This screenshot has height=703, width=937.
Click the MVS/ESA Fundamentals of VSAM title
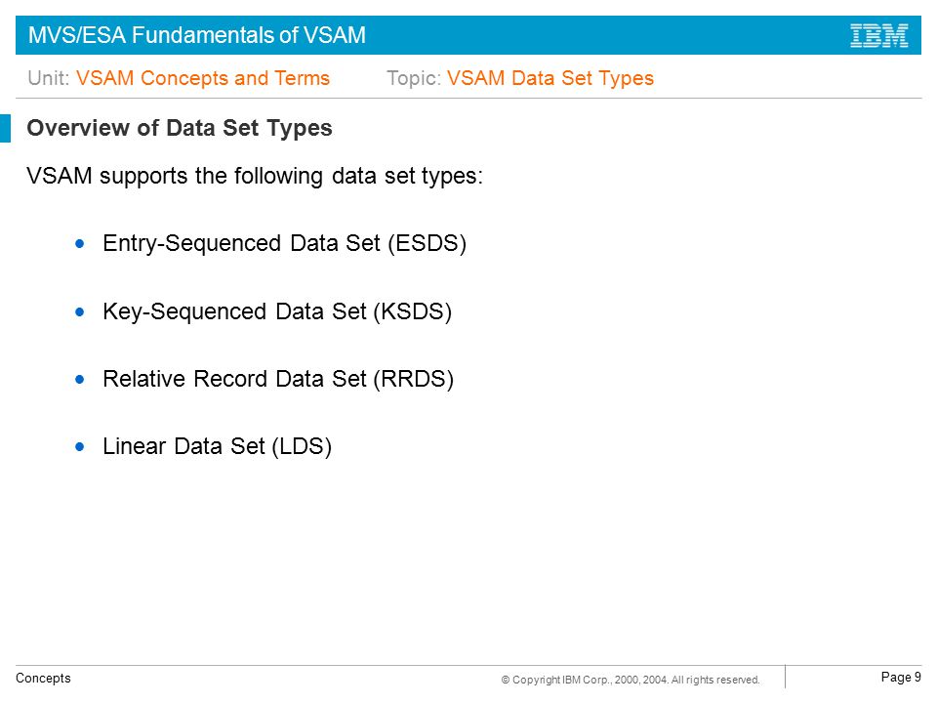pyautogui.click(x=196, y=35)
